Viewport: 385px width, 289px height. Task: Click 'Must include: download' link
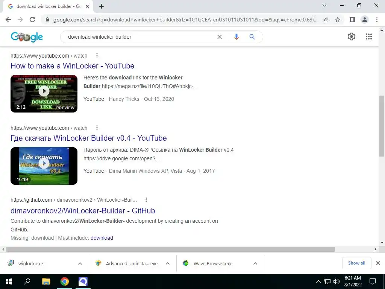coord(102,238)
